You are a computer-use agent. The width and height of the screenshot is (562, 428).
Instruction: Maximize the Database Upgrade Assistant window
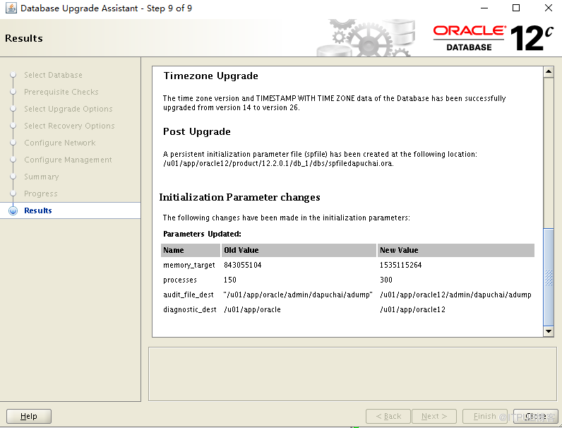pyautogui.click(x=516, y=8)
